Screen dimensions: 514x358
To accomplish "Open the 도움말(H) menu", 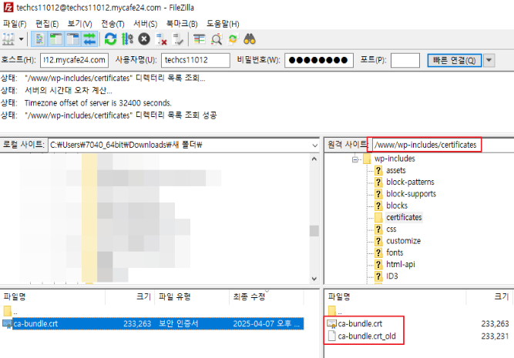I will pos(223,24).
